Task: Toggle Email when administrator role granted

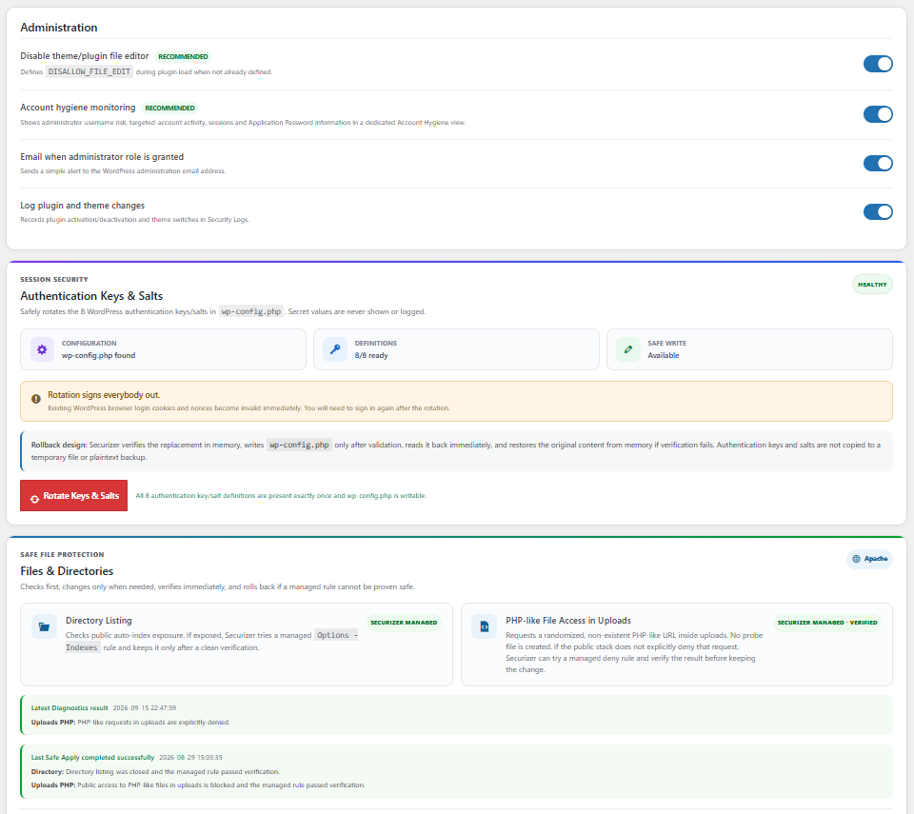Action: pyautogui.click(x=878, y=163)
